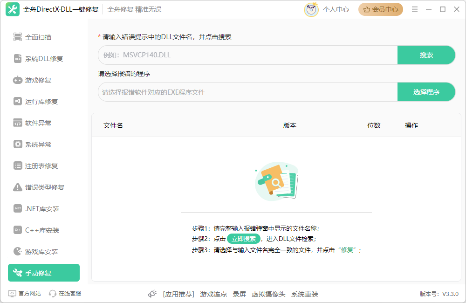Click the C++库安装 icon

coord(18,230)
